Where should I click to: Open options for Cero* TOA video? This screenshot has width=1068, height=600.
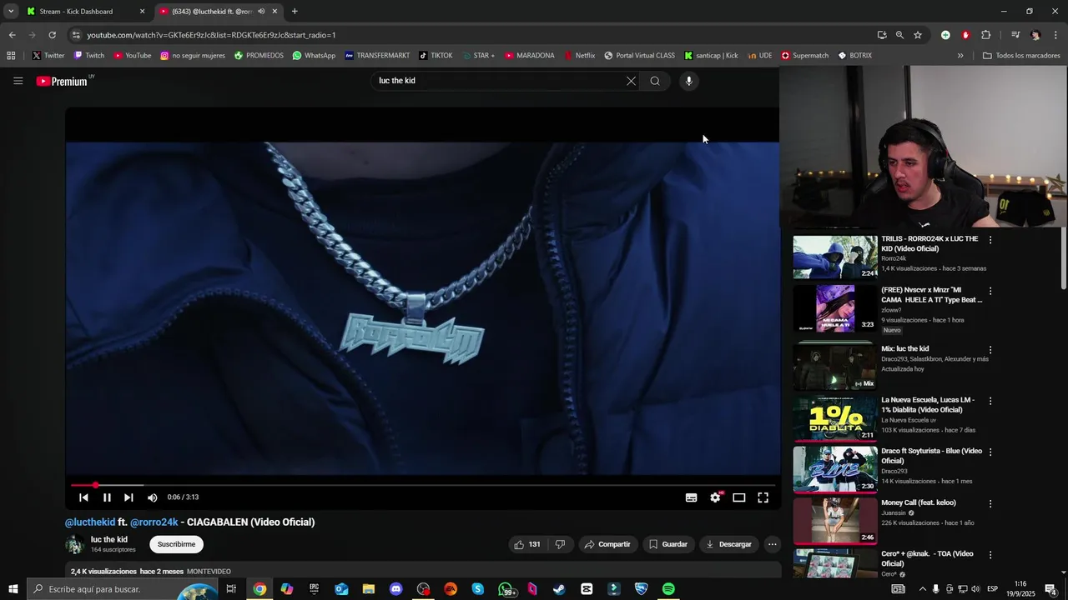coord(990,555)
